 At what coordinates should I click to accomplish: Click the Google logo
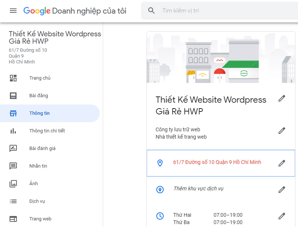[x=37, y=11]
